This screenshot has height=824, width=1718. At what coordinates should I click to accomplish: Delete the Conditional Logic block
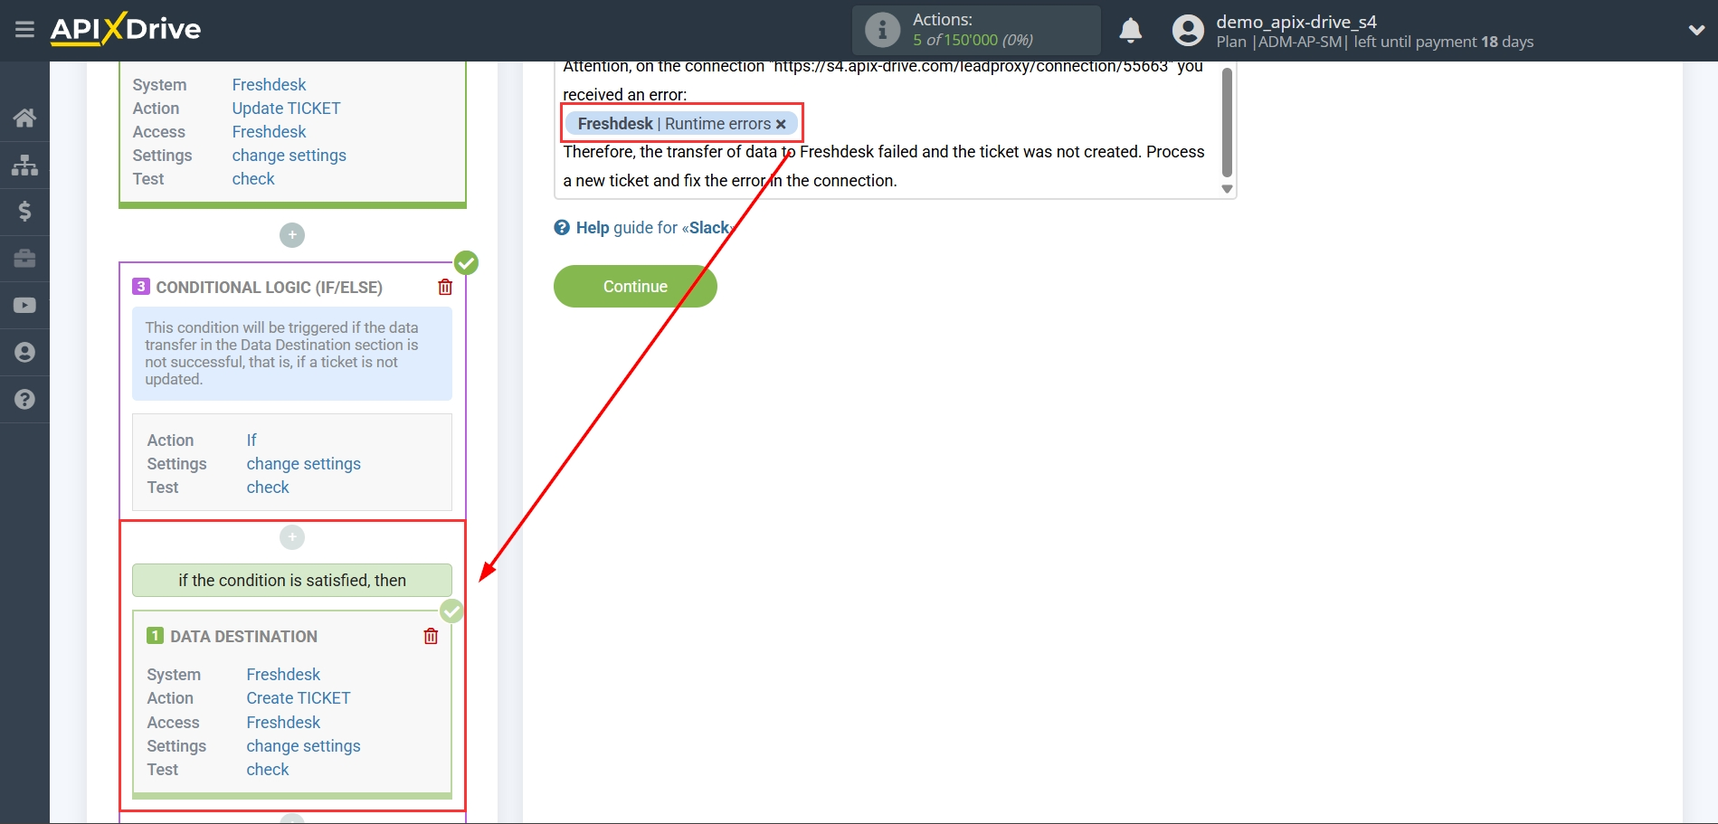tap(445, 287)
